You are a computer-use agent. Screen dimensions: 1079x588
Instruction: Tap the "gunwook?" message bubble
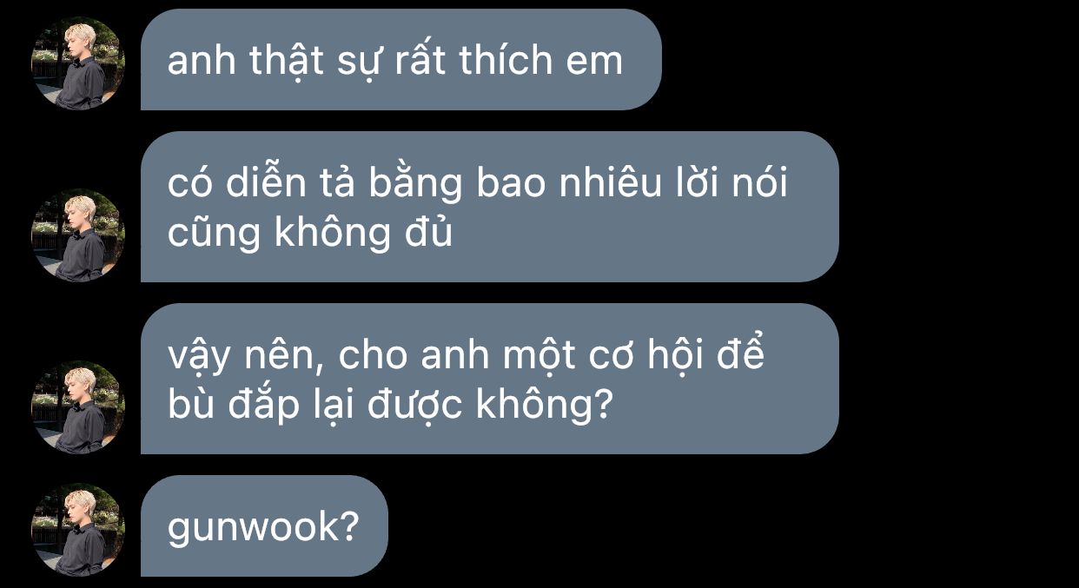coord(264,526)
